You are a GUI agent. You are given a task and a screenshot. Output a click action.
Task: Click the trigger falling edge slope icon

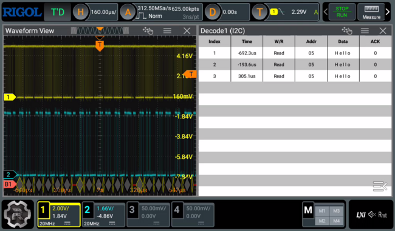click(281, 12)
